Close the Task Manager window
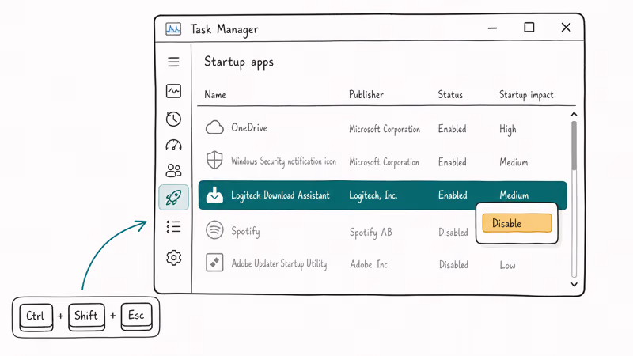Image resolution: width=633 pixels, height=356 pixels. [566, 28]
